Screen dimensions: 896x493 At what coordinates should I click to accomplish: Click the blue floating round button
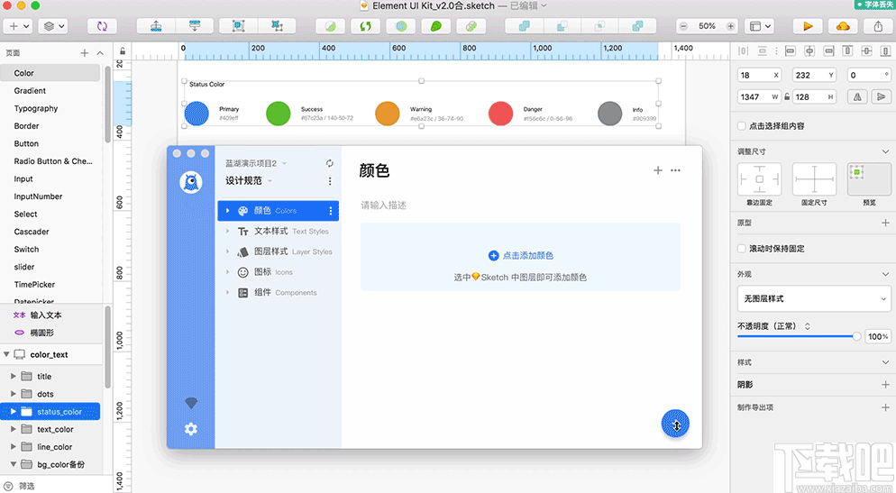pos(675,424)
